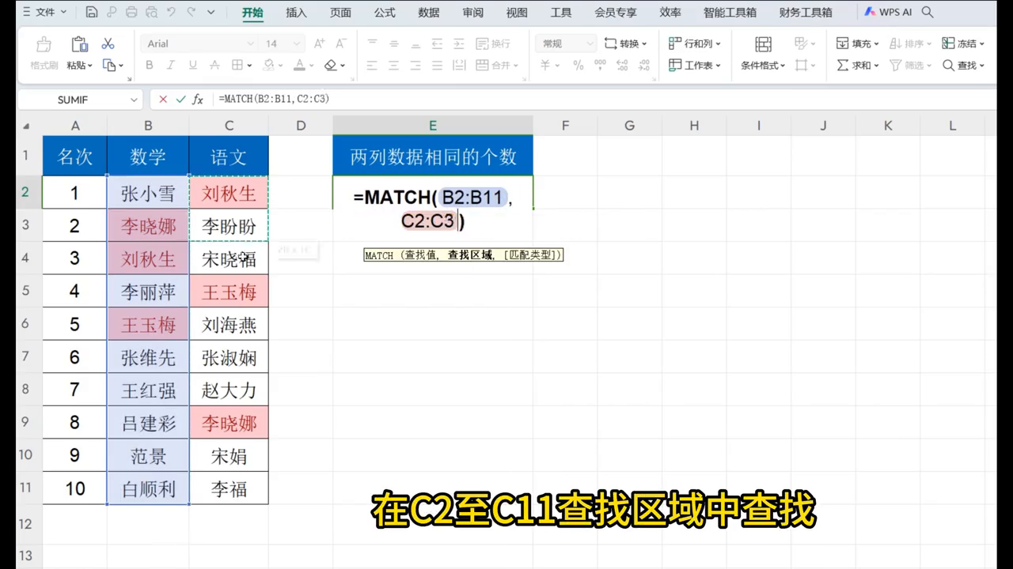Toggle Wrap Text (换行)
The height and width of the screenshot is (569, 1013).
tap(493, 43)
